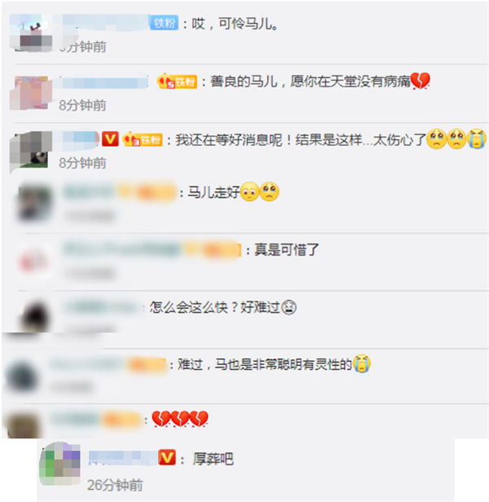This screenshot has height=502, width=489.
Task: Open the pink avatar of the second commenter
Action: pyautogui.click(x=31, y=93)
